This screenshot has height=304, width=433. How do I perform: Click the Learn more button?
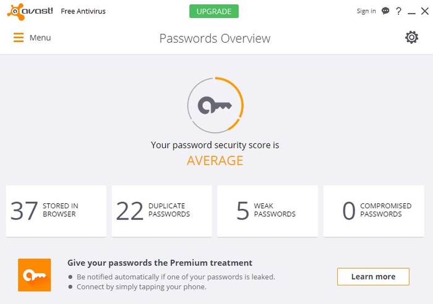373,276
